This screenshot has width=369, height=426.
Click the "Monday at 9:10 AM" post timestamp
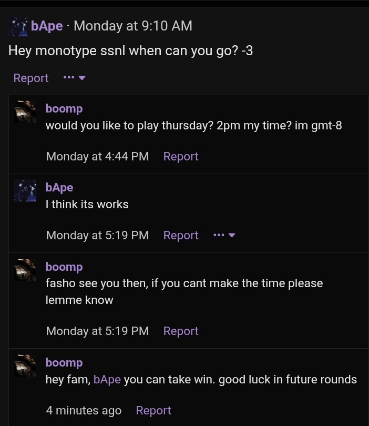133,26
